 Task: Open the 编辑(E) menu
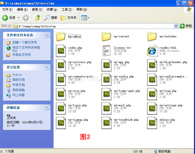(x=22, y=10)
